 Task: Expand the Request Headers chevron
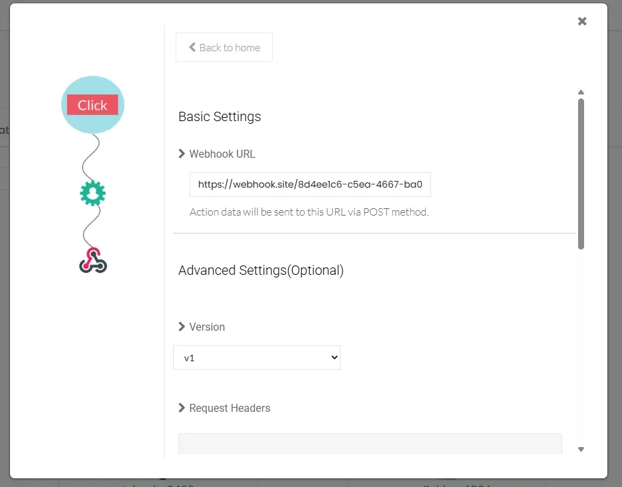(x=182, y=408)
